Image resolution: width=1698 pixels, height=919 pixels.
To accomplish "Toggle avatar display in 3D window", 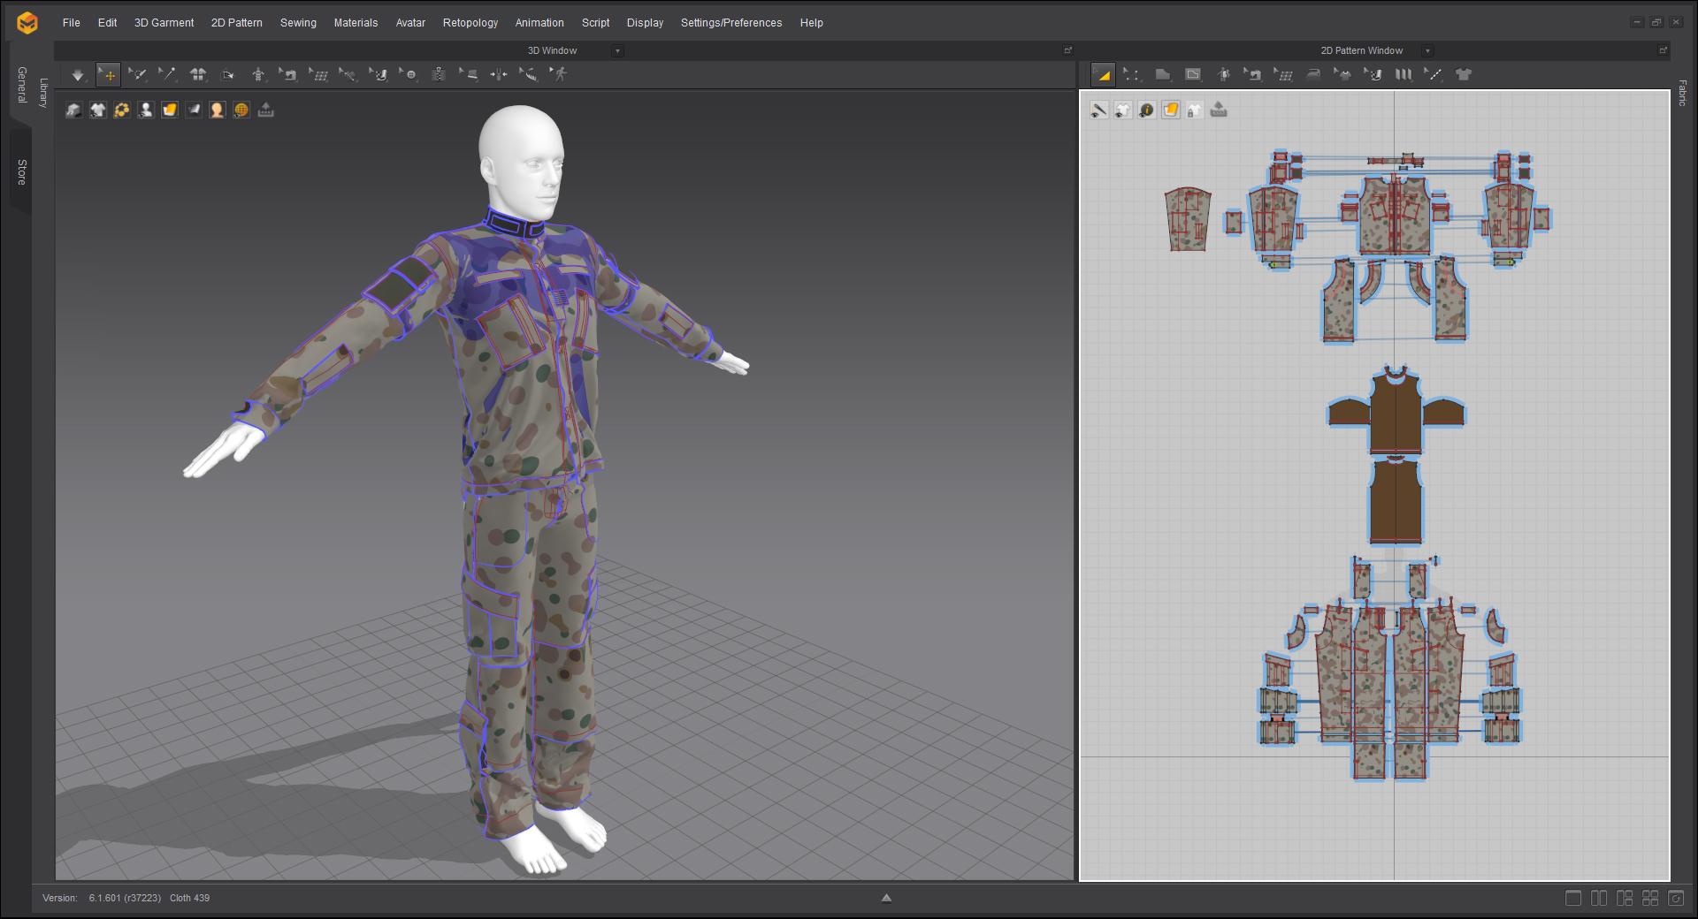I will [x=146, y=110].
